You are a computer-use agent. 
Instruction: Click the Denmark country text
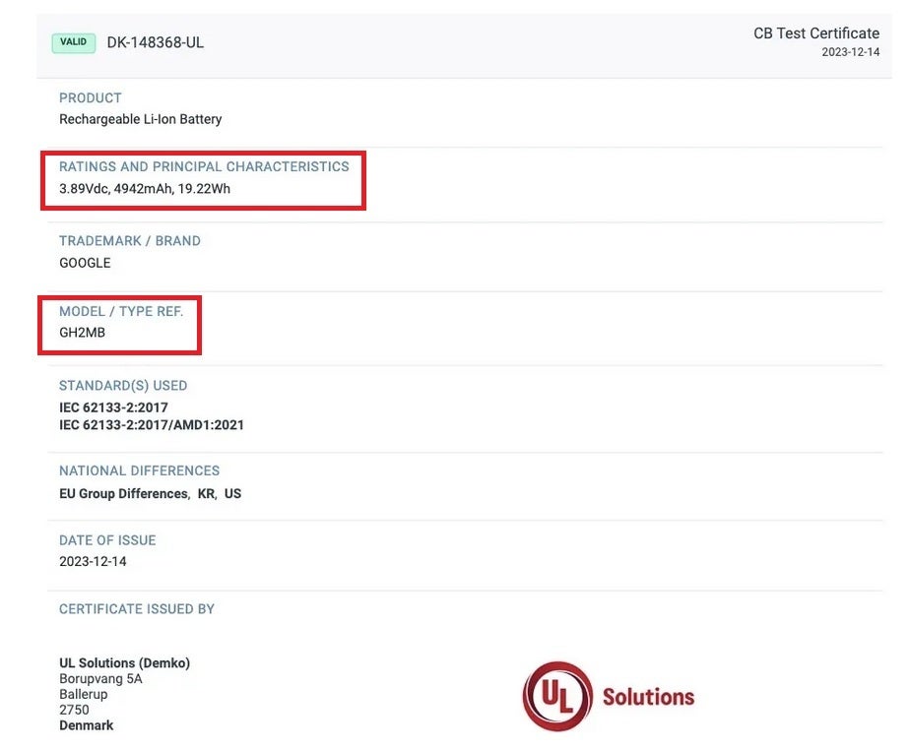(87, 725)
